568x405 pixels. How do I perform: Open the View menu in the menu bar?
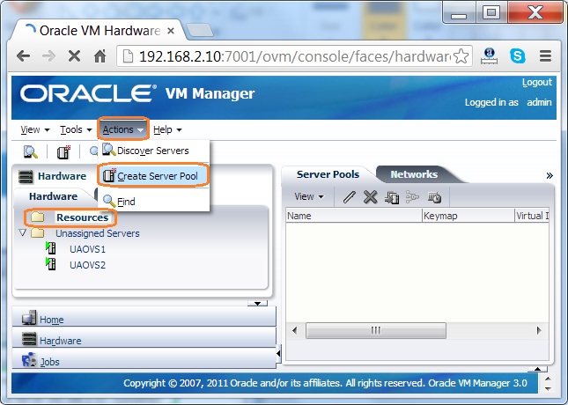point(34,129)
